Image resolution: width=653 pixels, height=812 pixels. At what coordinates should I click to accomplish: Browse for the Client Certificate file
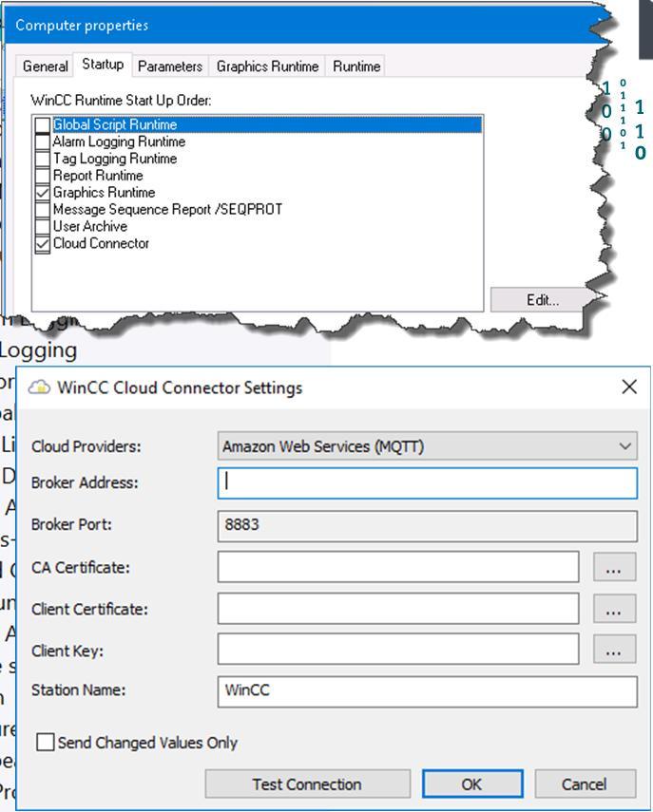tap(614, 609)
